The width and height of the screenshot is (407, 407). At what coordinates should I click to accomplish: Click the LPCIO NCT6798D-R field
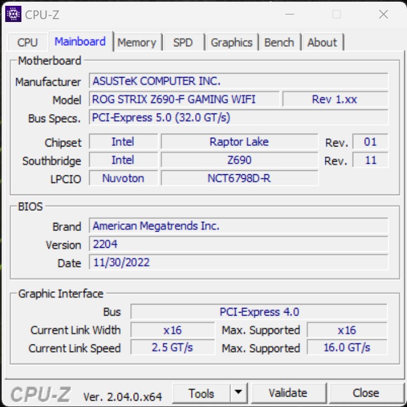[239, 178]
